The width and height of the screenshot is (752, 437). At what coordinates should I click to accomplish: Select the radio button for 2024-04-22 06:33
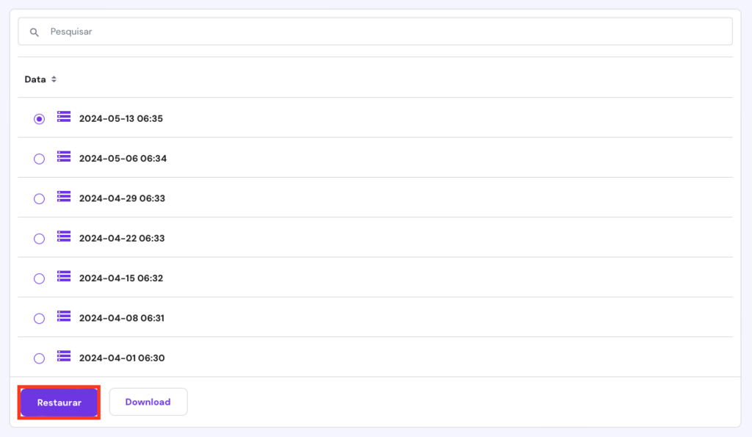pos(39,236)
